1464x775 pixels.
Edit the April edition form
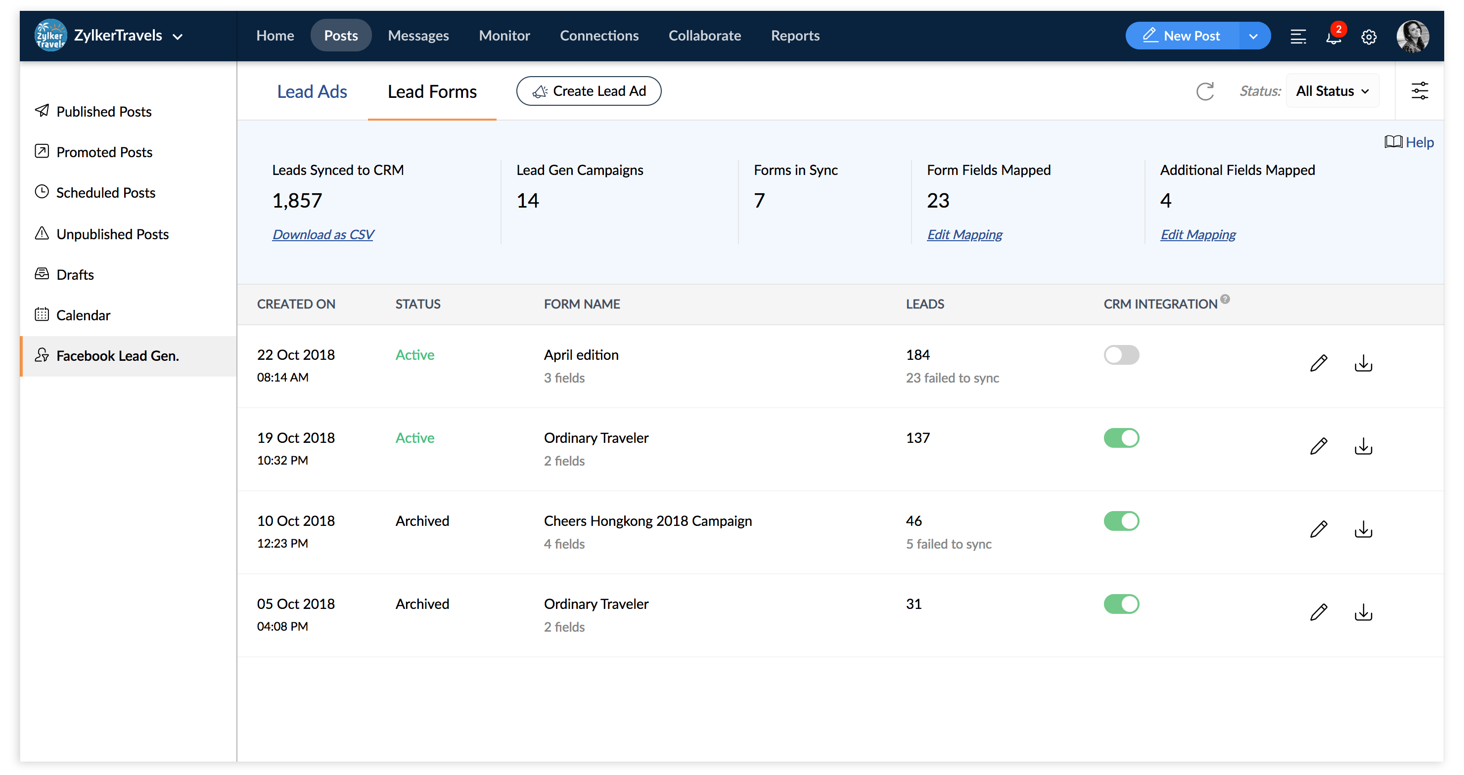(1318, 363)
